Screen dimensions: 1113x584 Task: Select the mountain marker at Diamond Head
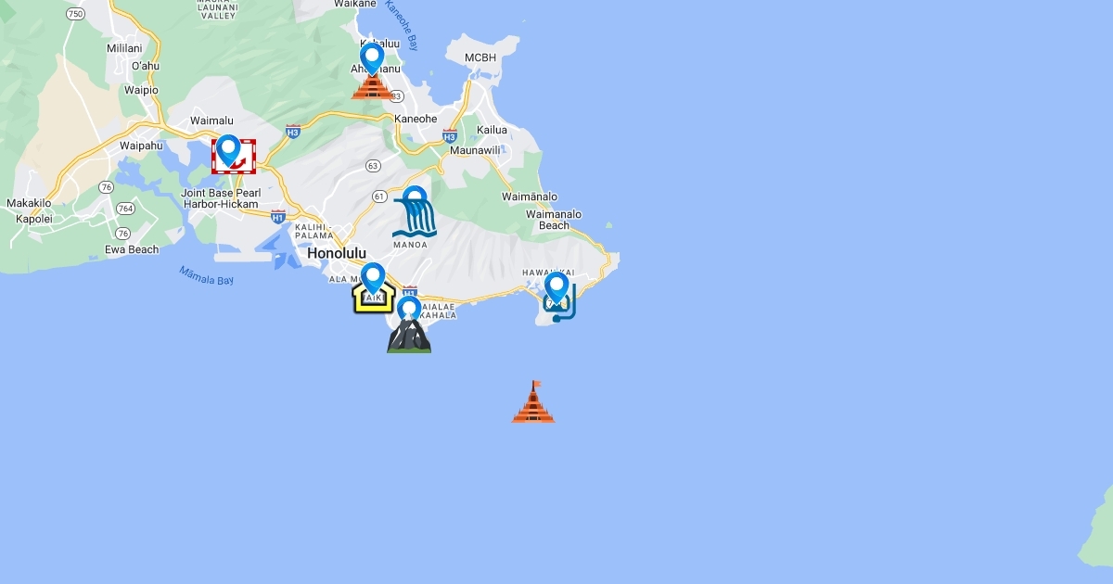pyautogui.click(x=409, y=330)
